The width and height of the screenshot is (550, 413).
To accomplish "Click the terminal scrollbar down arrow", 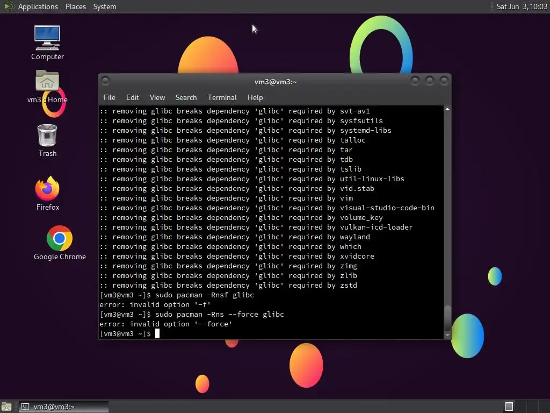I will pyautogui.click(x=447, y=335).
